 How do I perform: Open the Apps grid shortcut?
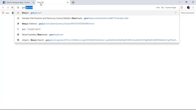[x=6, y=13]
